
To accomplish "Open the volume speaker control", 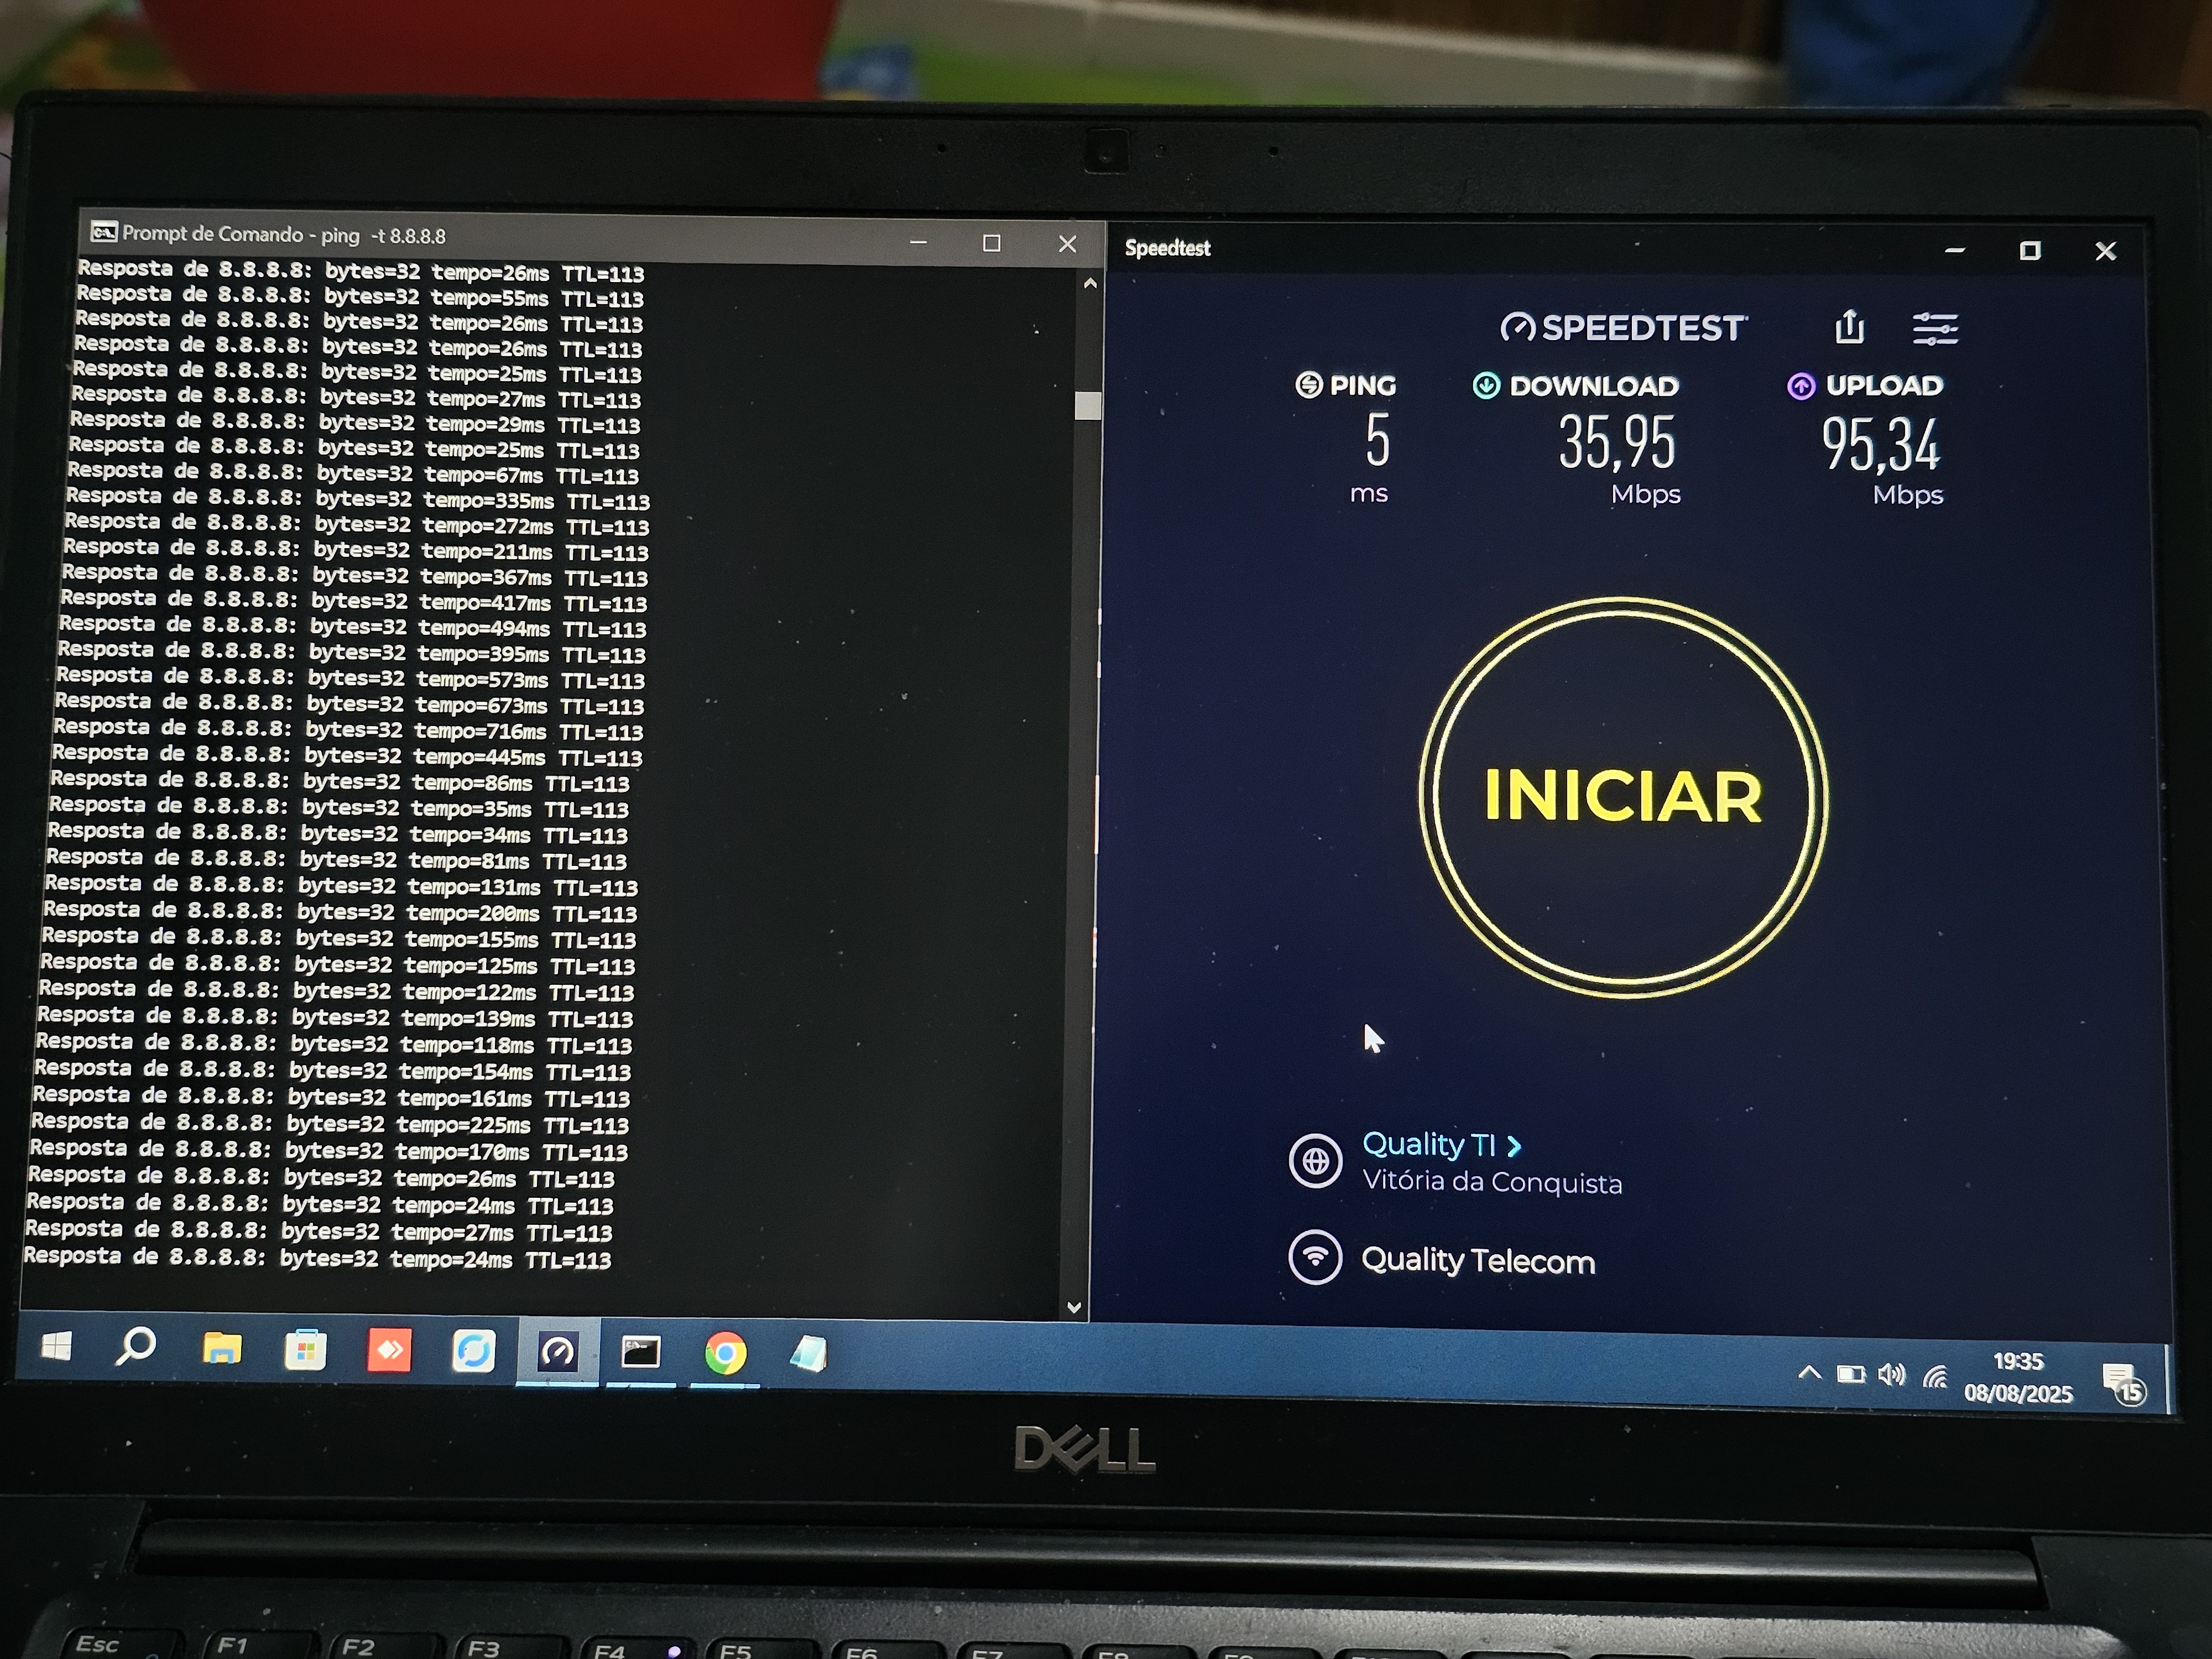I will pyautogui.click(x=1891, y=1375).
